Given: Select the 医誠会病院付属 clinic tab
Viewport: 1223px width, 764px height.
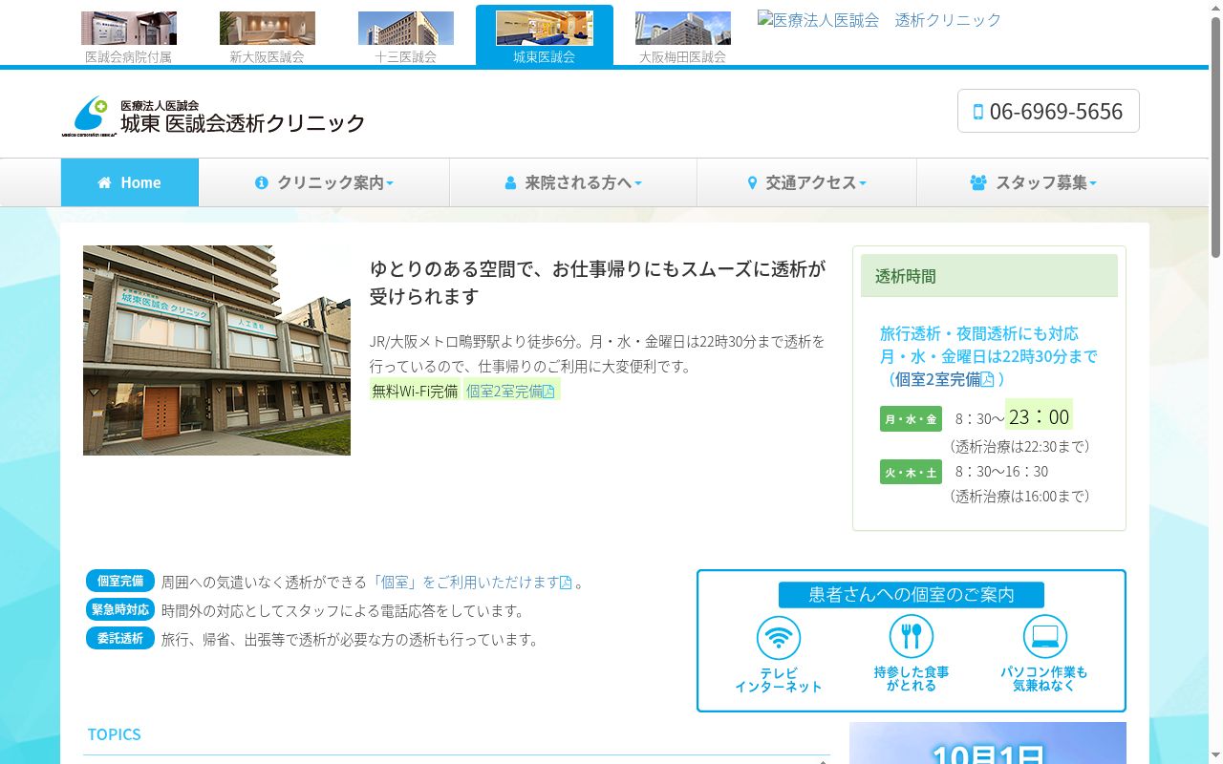Looking at the screenshot, I should coord(129,37).
